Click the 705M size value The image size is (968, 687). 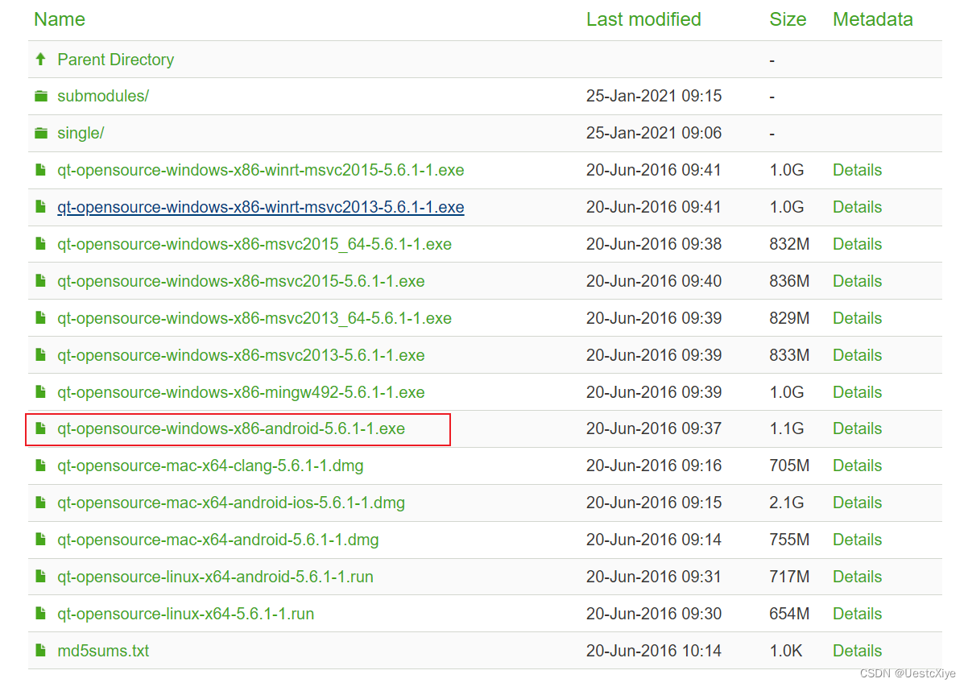pyautogui.click(x=789, y=466)
